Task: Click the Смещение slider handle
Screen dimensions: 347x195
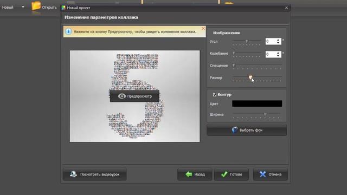Action: click(234, 66)
